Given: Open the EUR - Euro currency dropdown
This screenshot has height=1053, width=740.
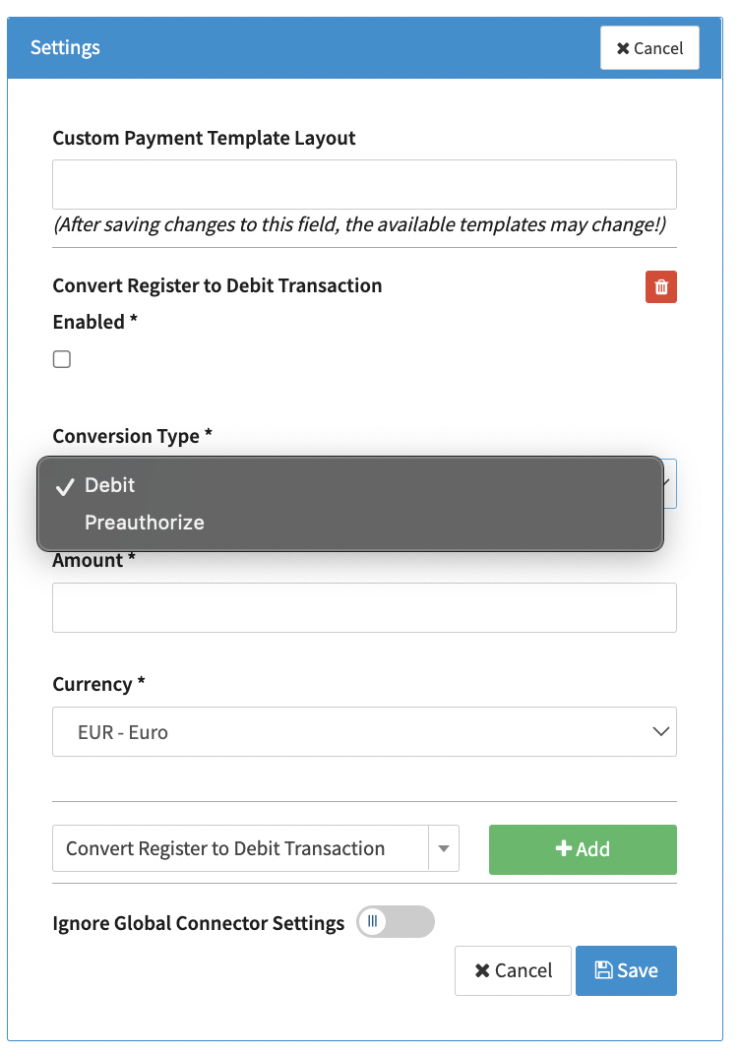Looking at the screenshot, I should (x=364, y=731).
